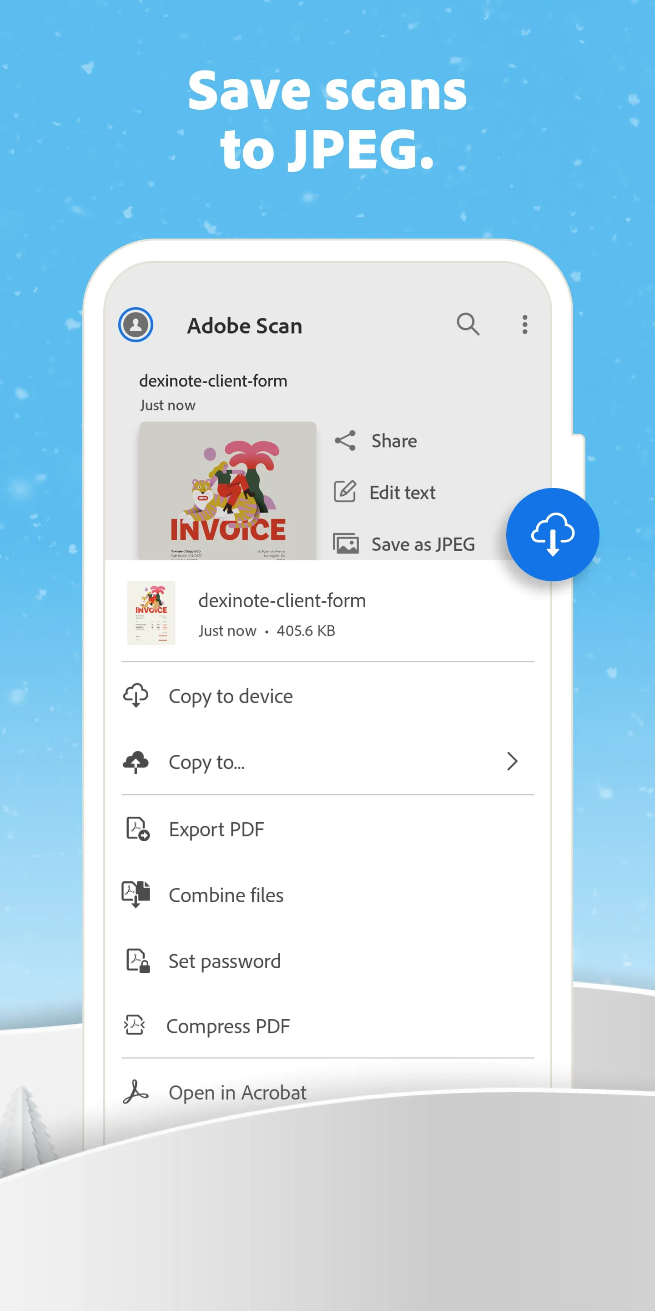Choose Copy to... menu entry
655x1311 pixels.
coord(327,762)
